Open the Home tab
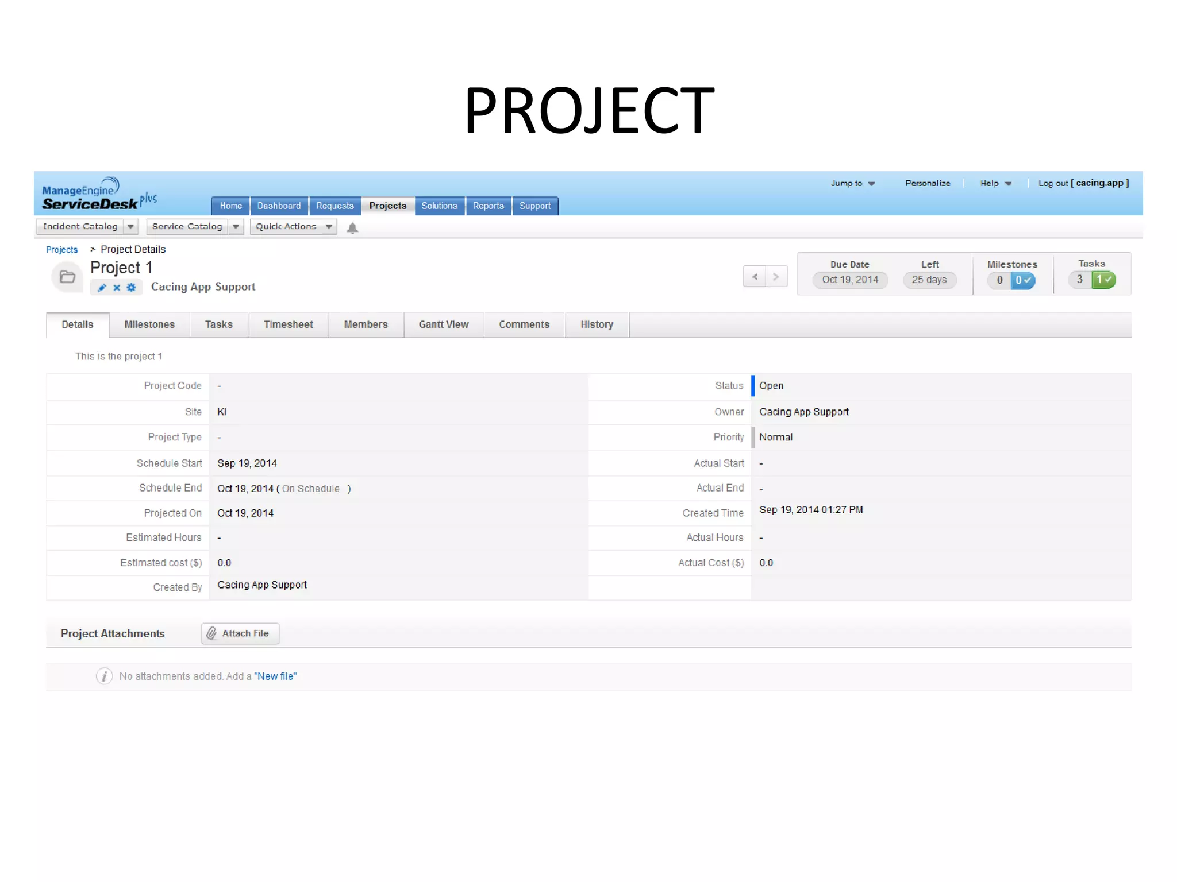Viewport: 1177px width, 882px height. pos(230,206)
